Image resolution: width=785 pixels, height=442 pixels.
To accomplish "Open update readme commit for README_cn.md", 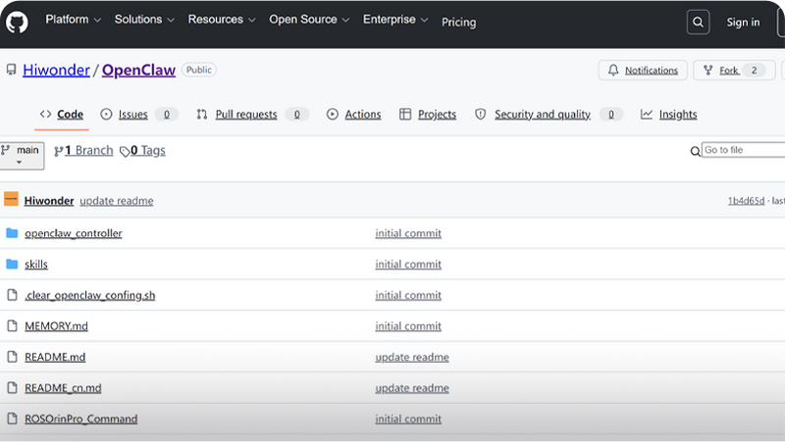I will tap(412, 388).
